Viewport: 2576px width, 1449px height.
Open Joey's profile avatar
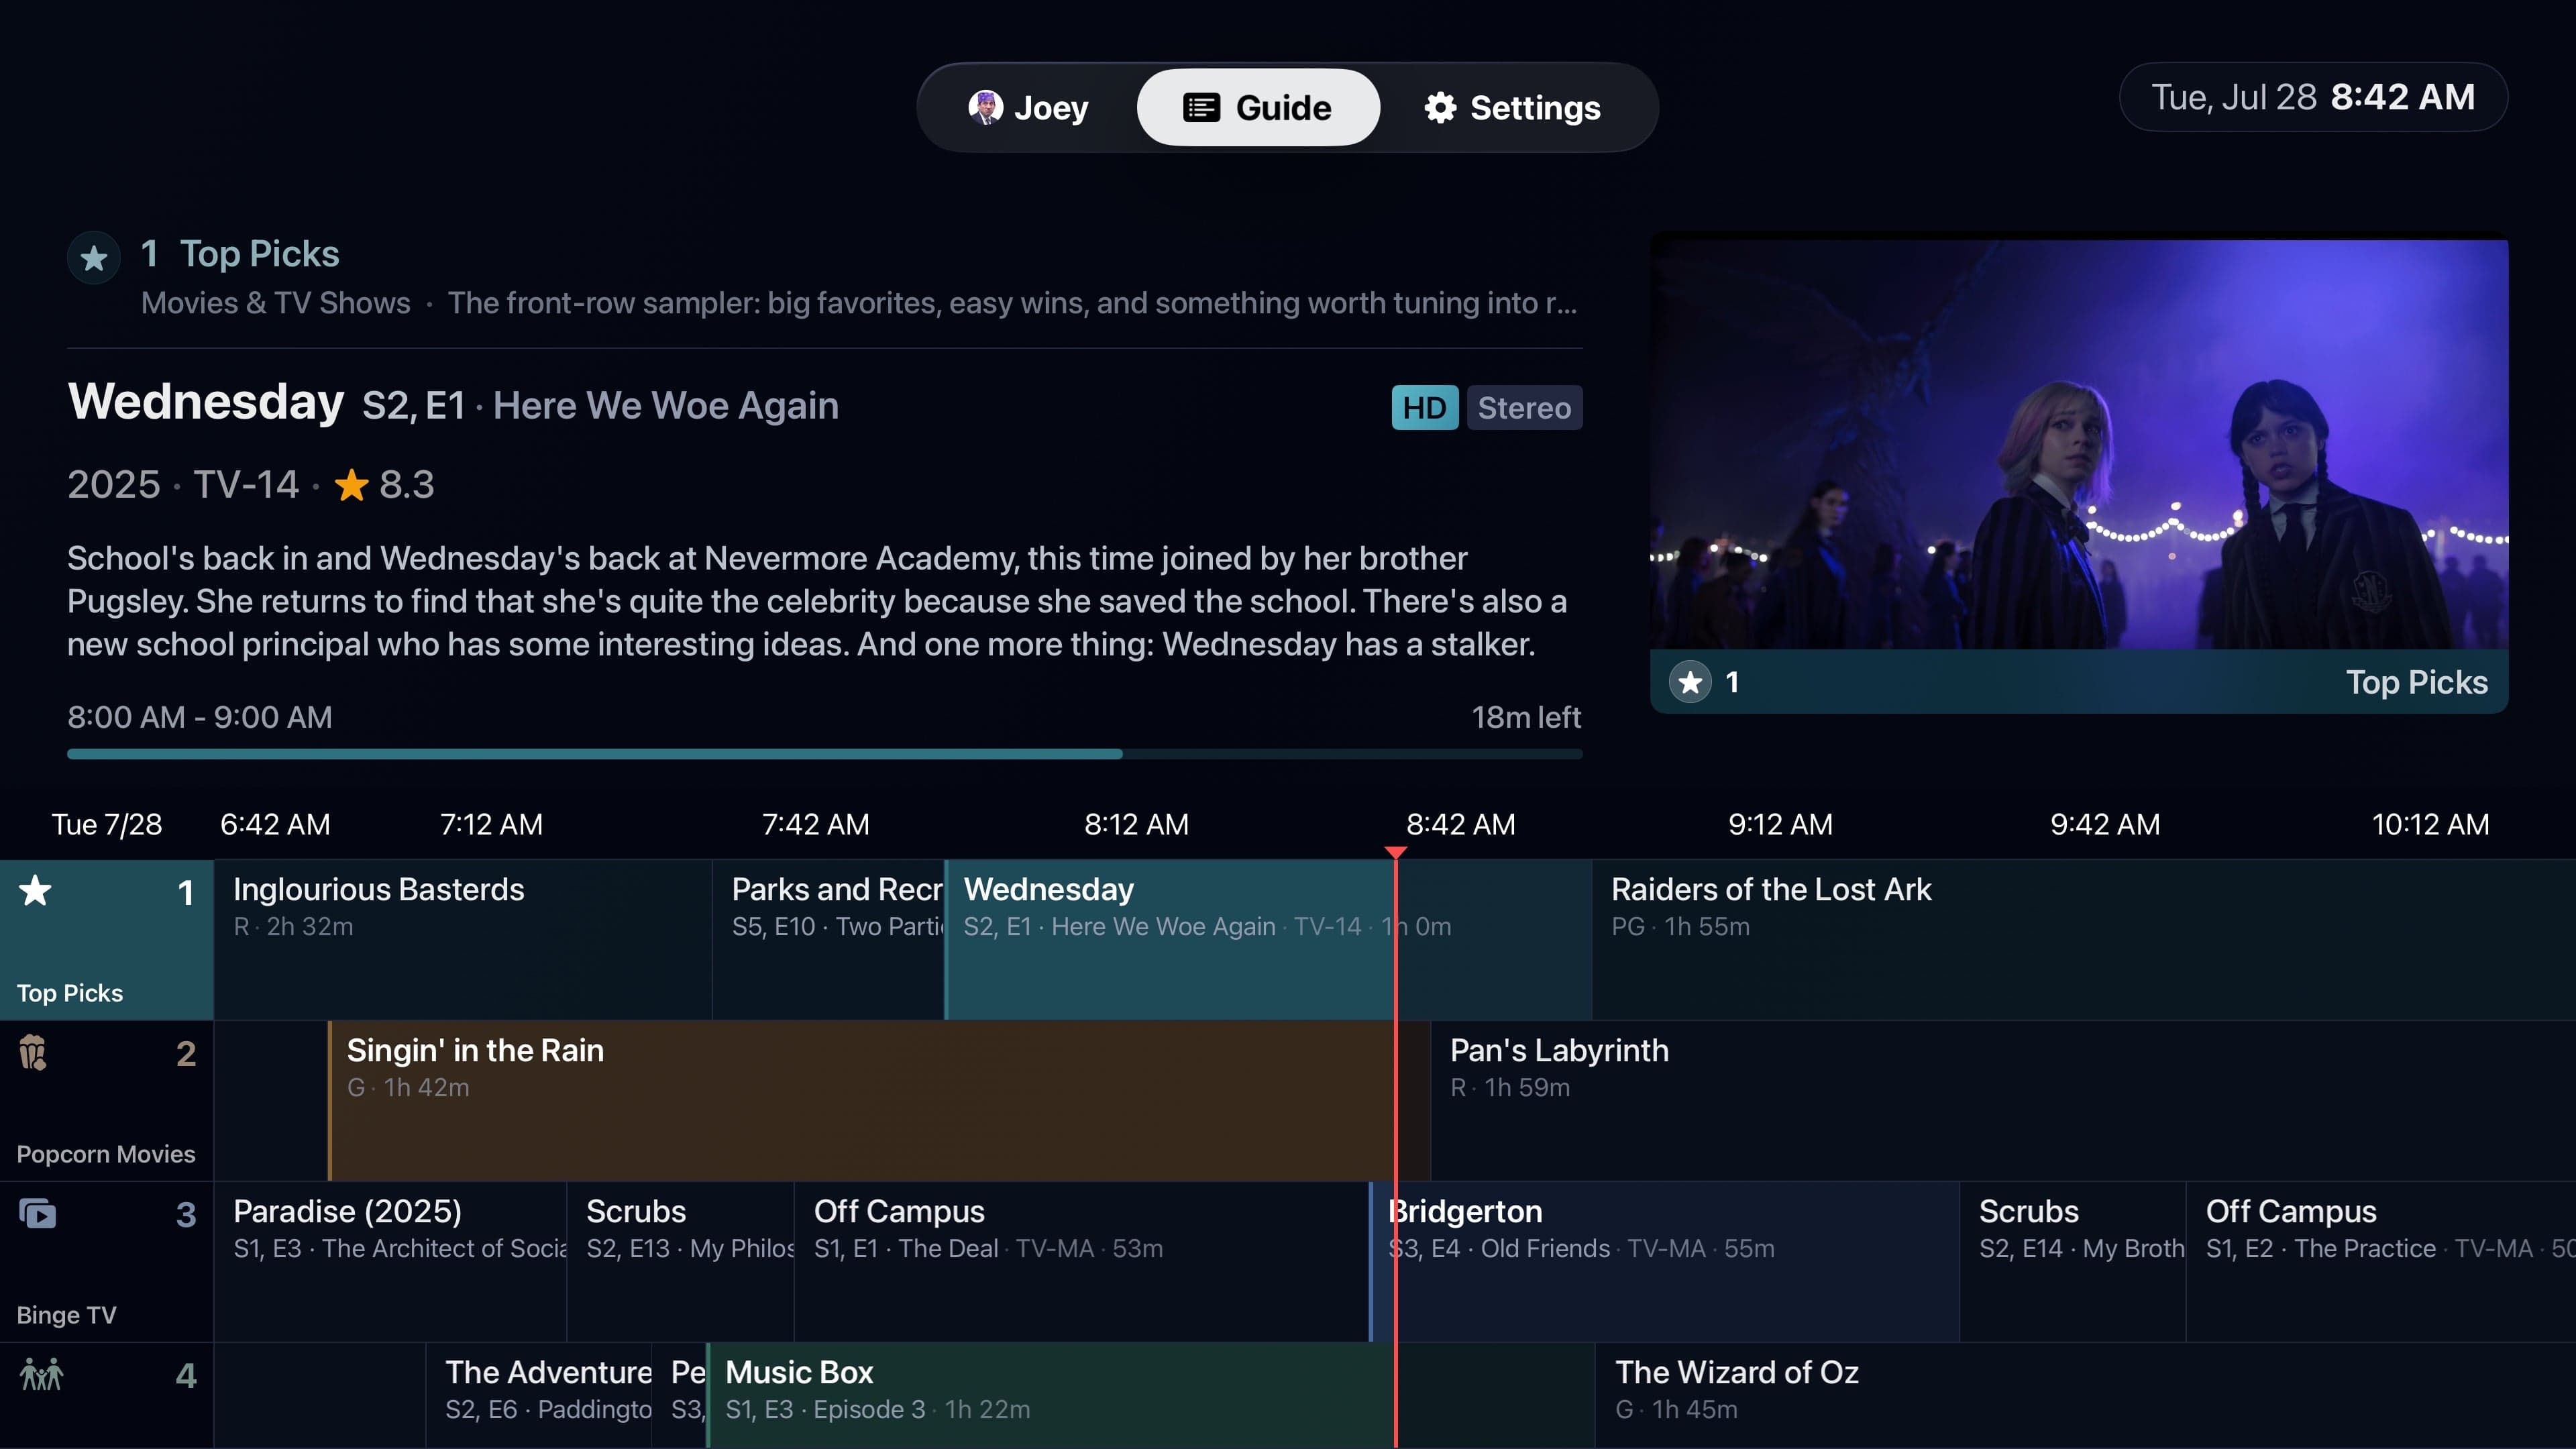(x=985, y=107)
